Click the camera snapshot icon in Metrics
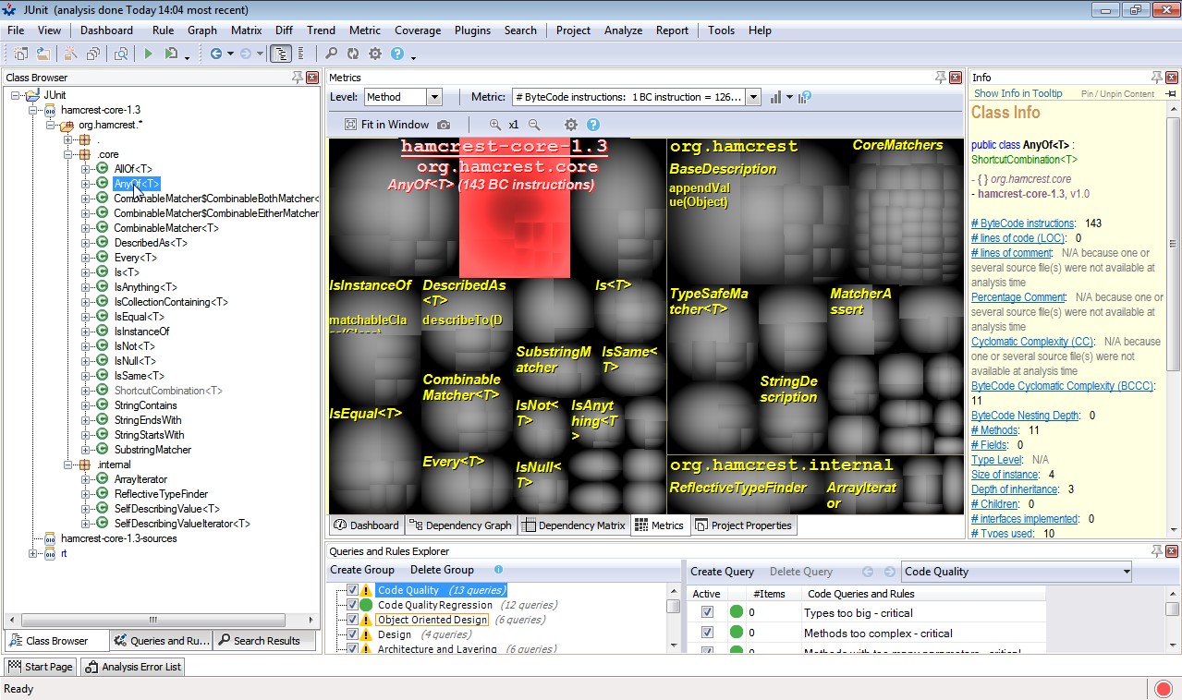 tap(444, 125)
